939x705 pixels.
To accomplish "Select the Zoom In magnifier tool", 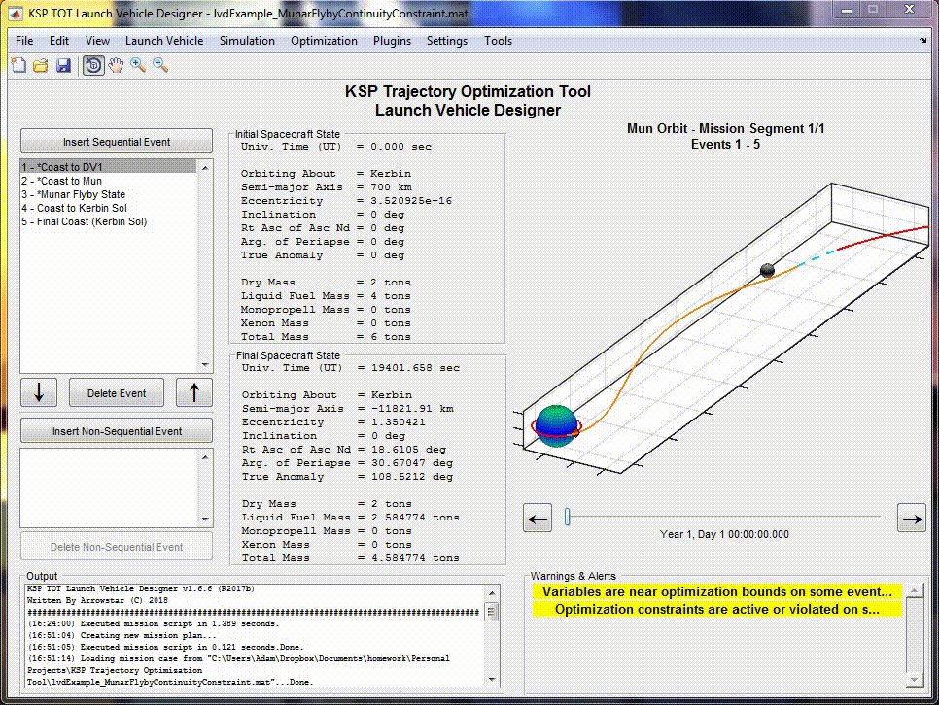I will [x=138, y=65].
